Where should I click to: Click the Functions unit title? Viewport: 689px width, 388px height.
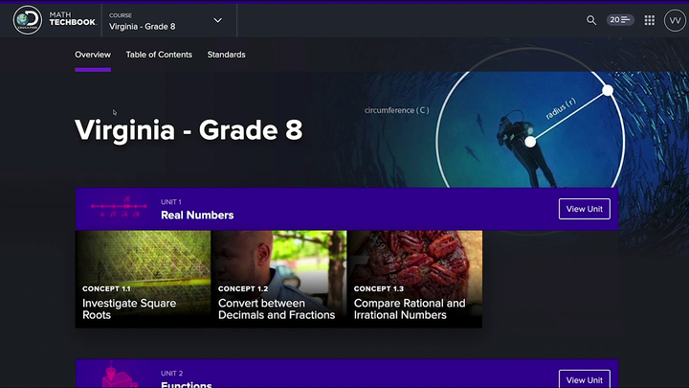point(187,383)
